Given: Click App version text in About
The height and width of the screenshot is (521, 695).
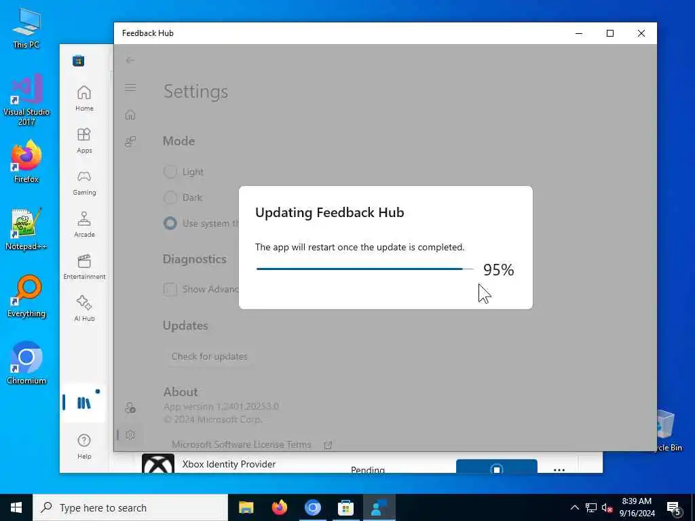Looking at the screenshot, I should click(x=221, y=406).
